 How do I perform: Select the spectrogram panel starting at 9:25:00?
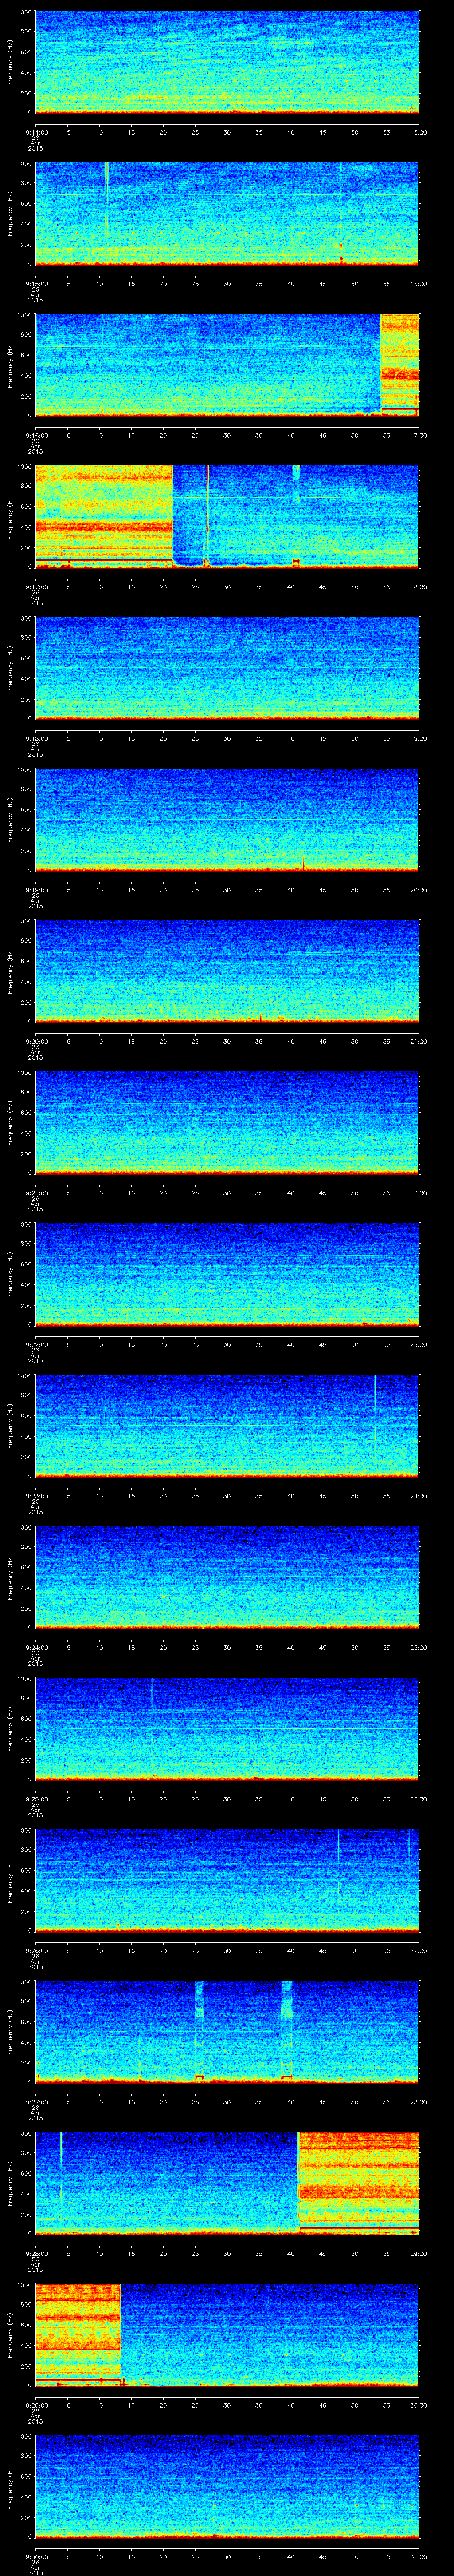pos(227,1729)
